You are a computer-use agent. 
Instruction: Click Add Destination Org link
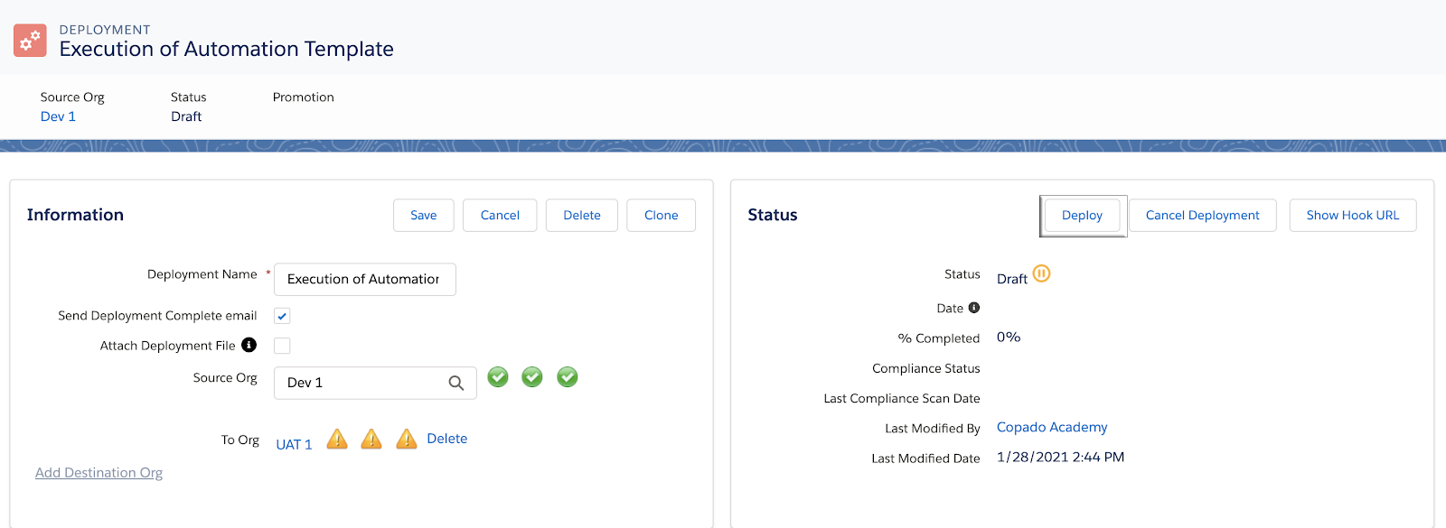(99, 473)
